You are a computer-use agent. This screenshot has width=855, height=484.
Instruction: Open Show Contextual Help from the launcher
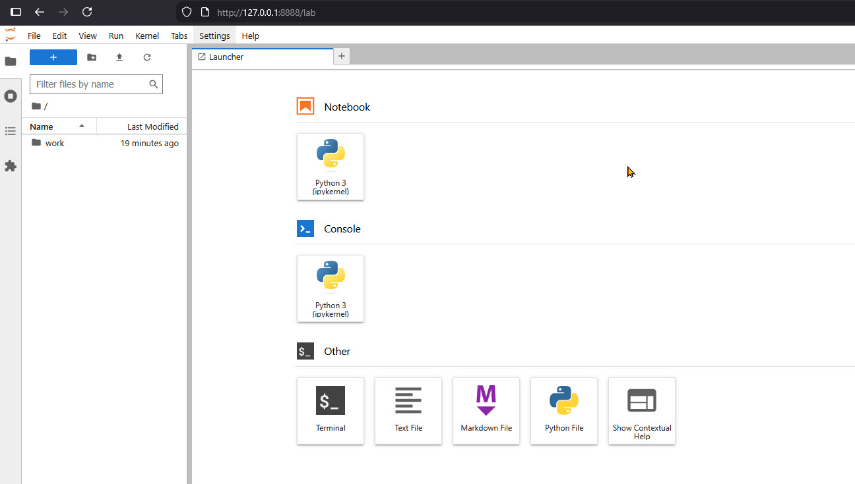641,411
